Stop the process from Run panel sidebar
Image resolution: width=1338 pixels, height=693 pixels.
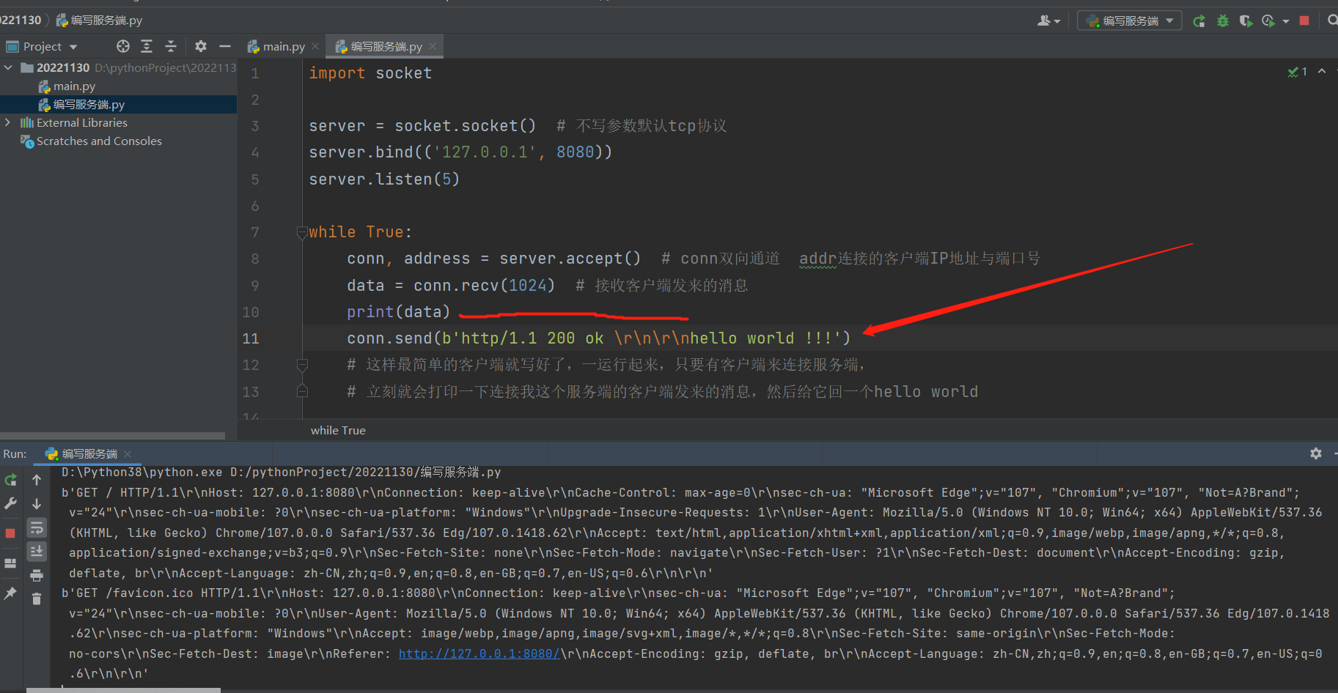click(x=10, y=533)
